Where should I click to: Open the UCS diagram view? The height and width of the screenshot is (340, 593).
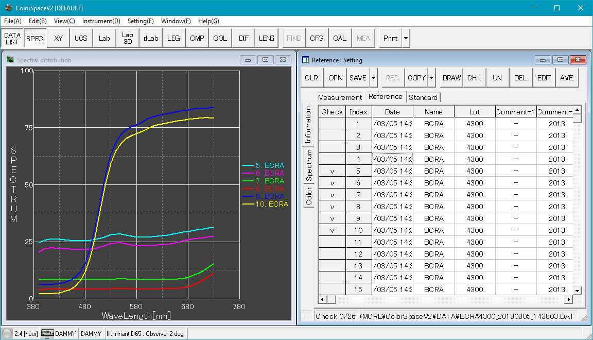pyautogui.click(x=81, y=38)
